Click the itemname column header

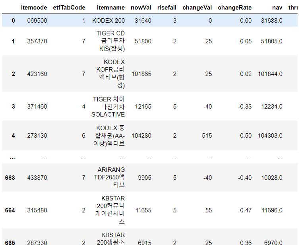(111, 8)
